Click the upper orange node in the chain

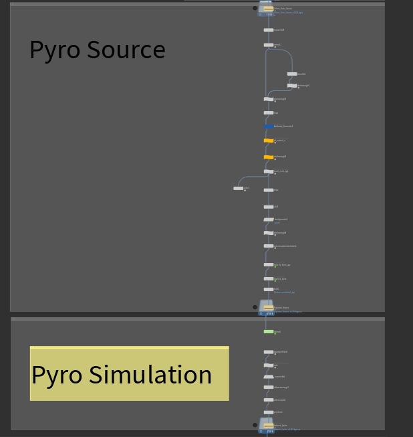coord(269,141)
